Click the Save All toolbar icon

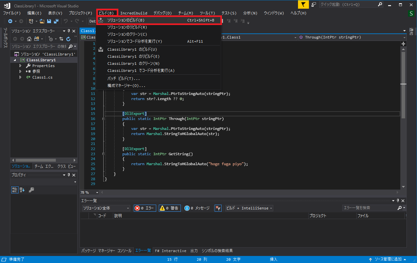pyautogui.click(x=55, y=21)
